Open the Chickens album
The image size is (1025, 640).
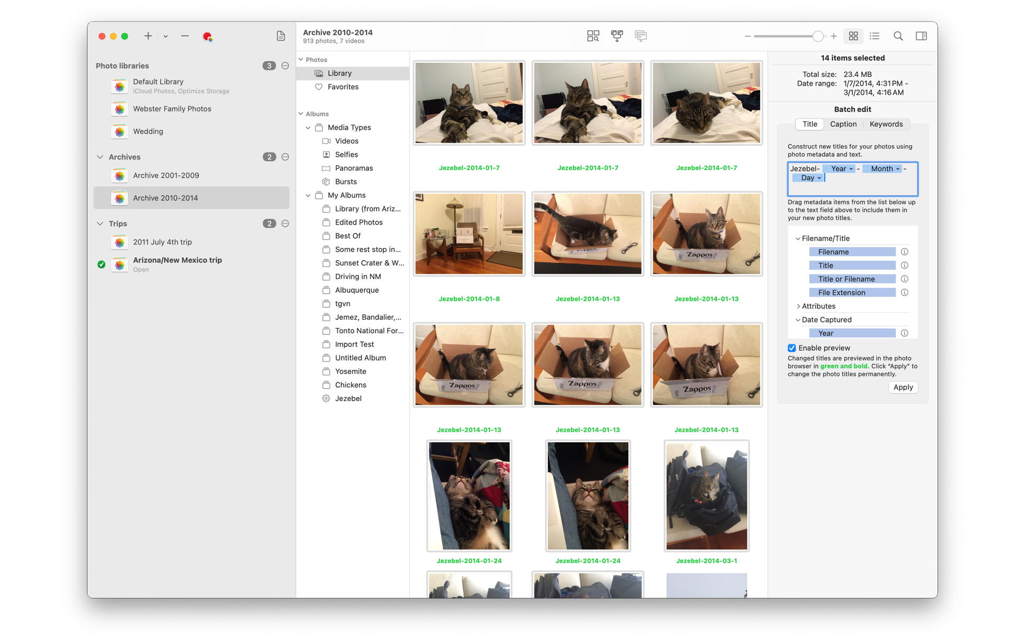tap(353, 385)
